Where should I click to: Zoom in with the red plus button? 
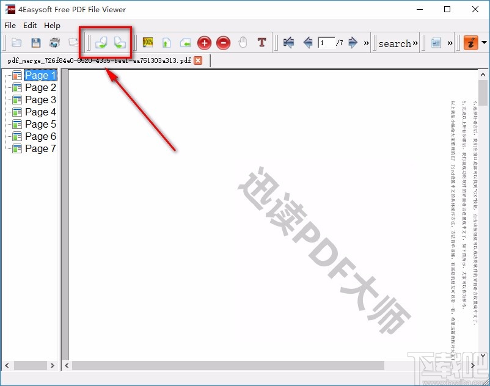pos(205,43)
